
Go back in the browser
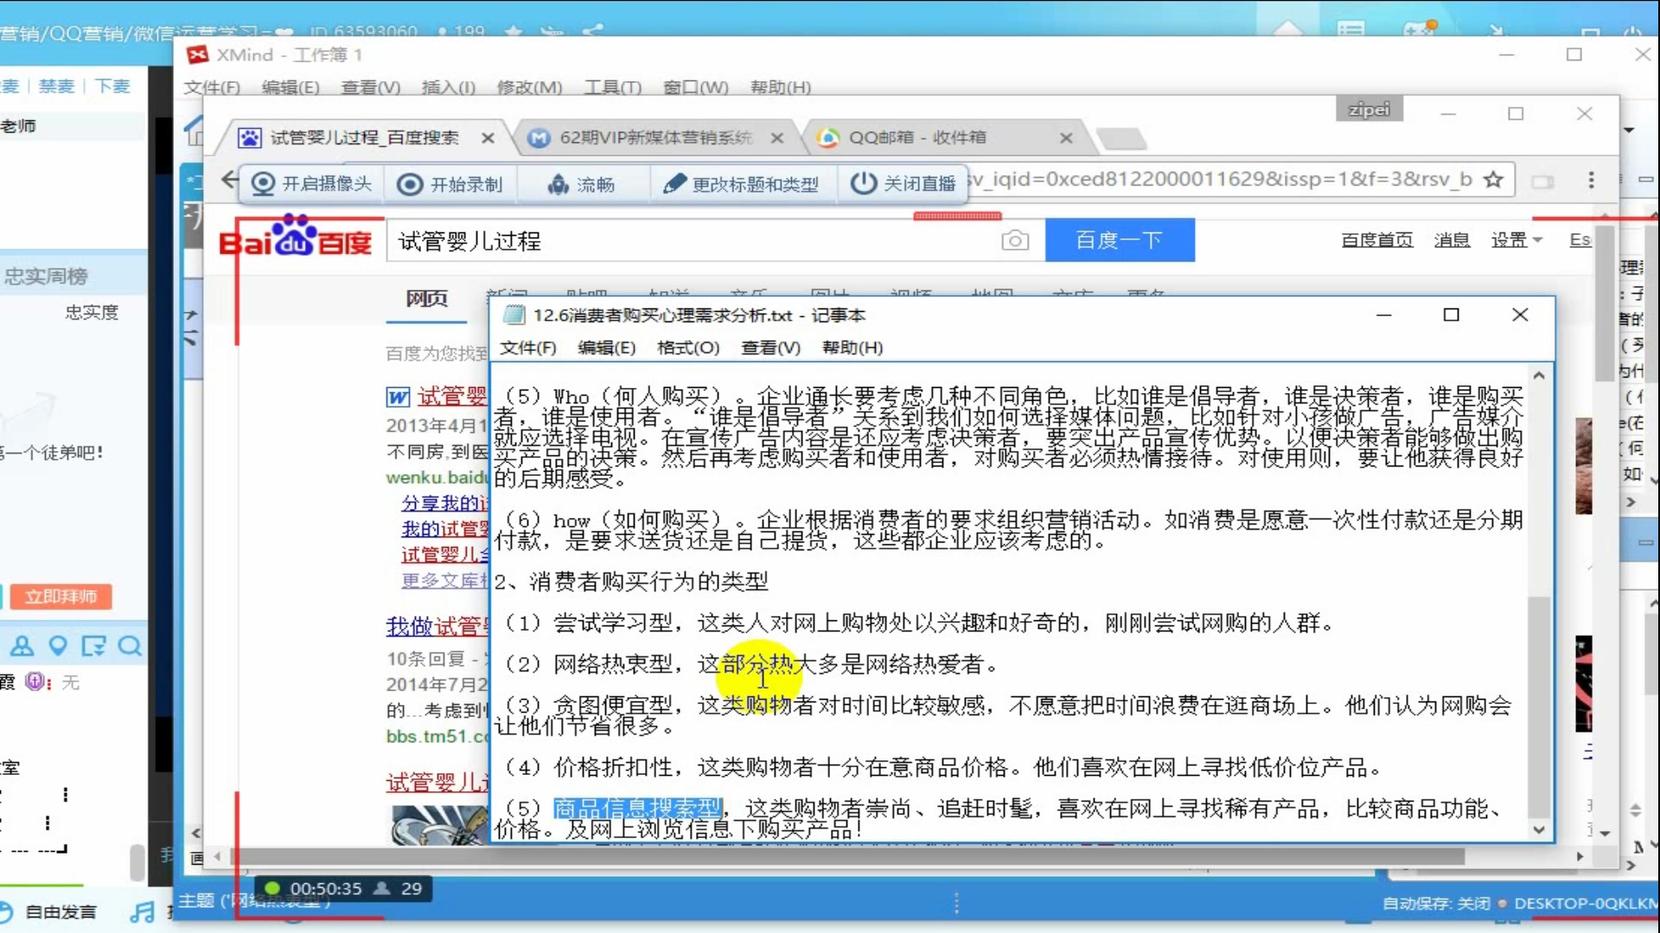pos(229,180)
